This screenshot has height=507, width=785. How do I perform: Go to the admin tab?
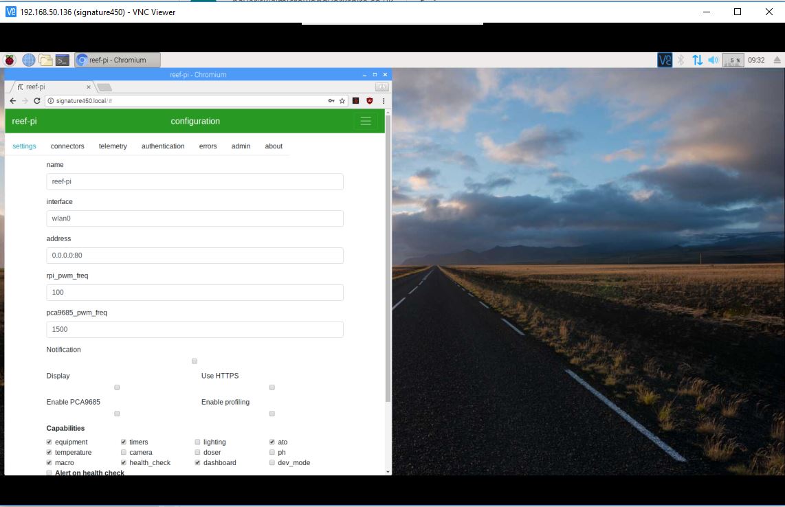[x=241, y=146]
